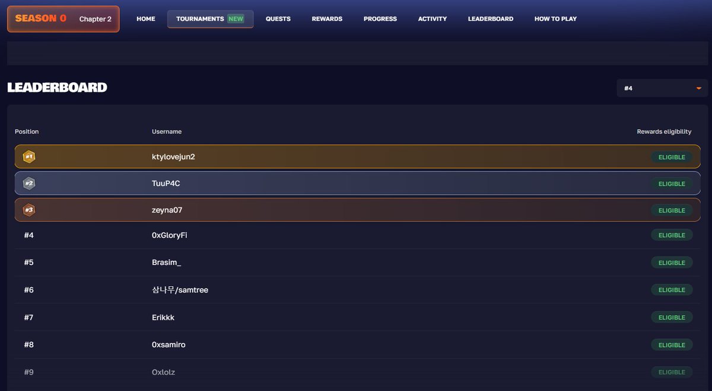Click Eligible badge for TuuP4C
Image resolution: width=712 pixels, height=391 pixels.
pos(672,184)
